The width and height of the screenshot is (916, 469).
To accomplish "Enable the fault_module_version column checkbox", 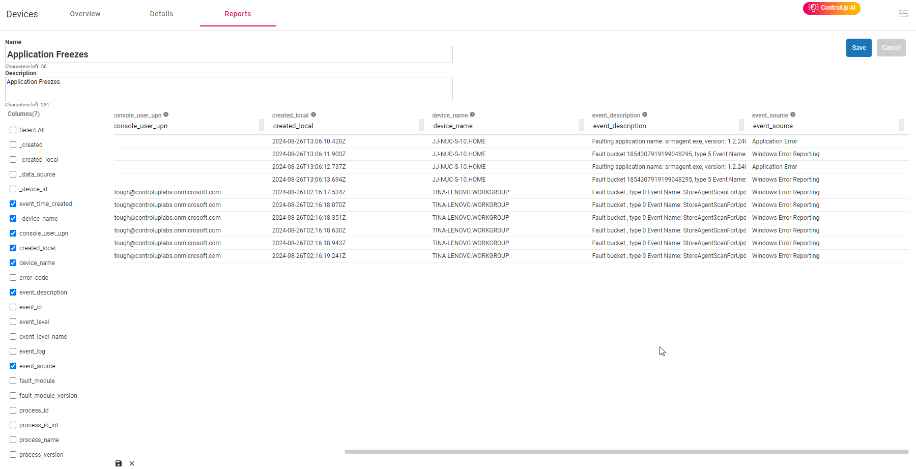I will coord(13,396).
